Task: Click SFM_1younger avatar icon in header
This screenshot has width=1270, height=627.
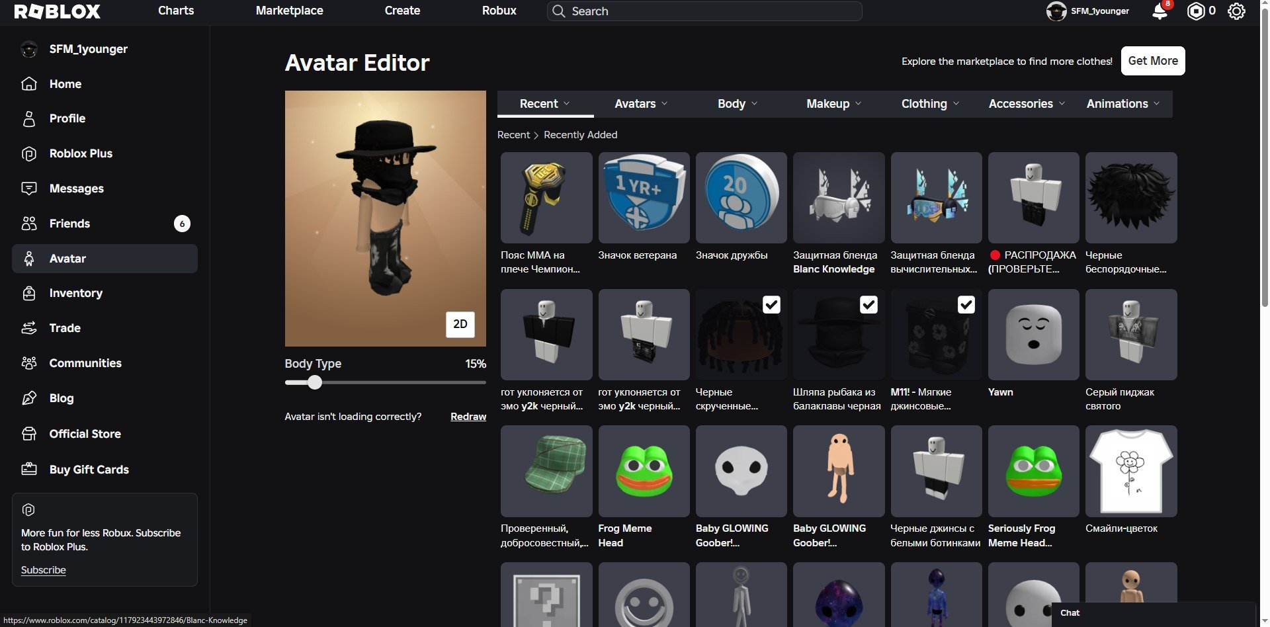Action: pyautogui.click(x=1056, y=11)
